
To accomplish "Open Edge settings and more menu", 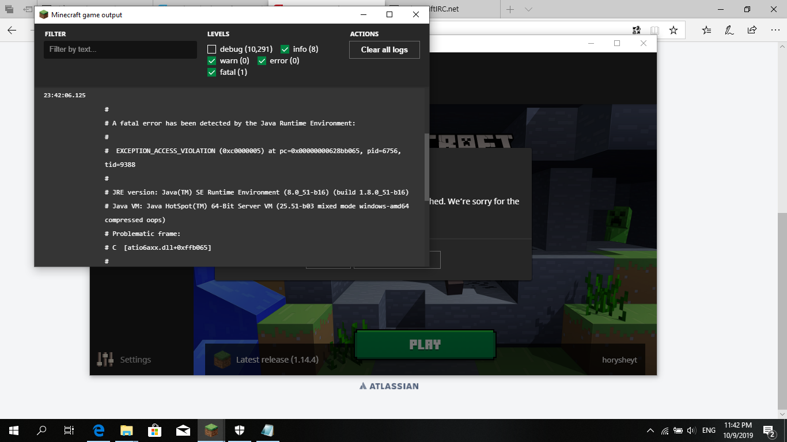I will tap(774, 30).
